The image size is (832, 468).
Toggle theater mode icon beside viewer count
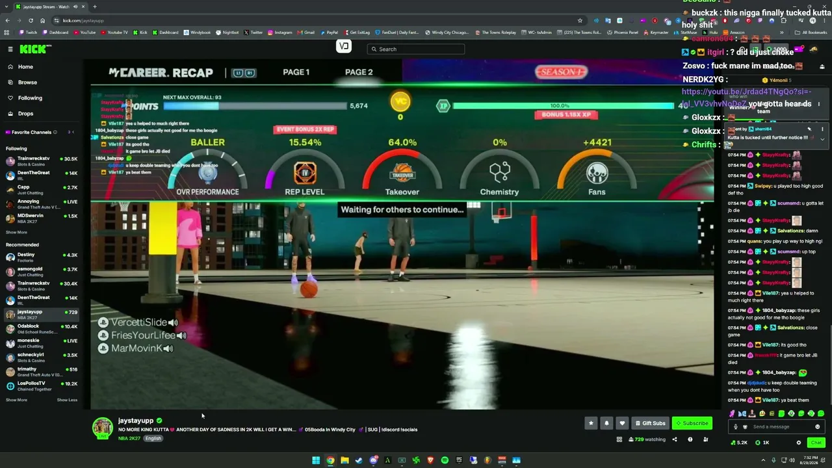point(619,440)
